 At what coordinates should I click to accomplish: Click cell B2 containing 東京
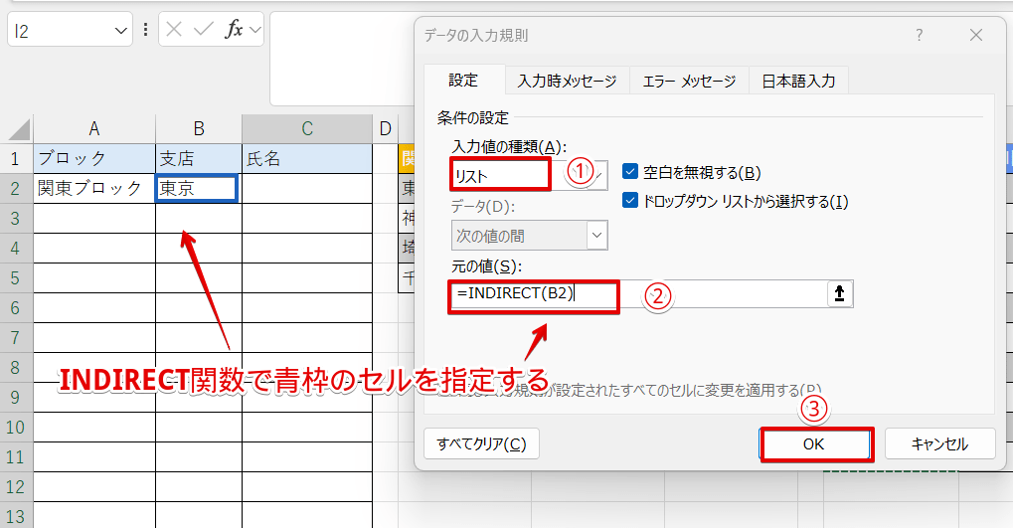[197, 188]
